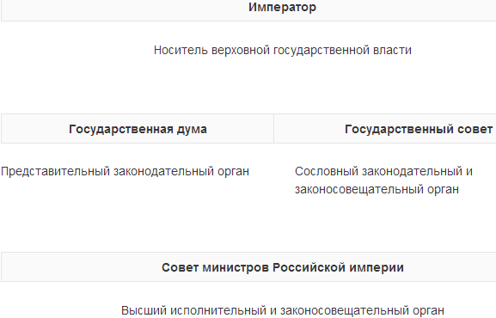Click the line законосовещательный орган under Государственный совет
This screenshot has width=496, height=318.
[377, 190]
